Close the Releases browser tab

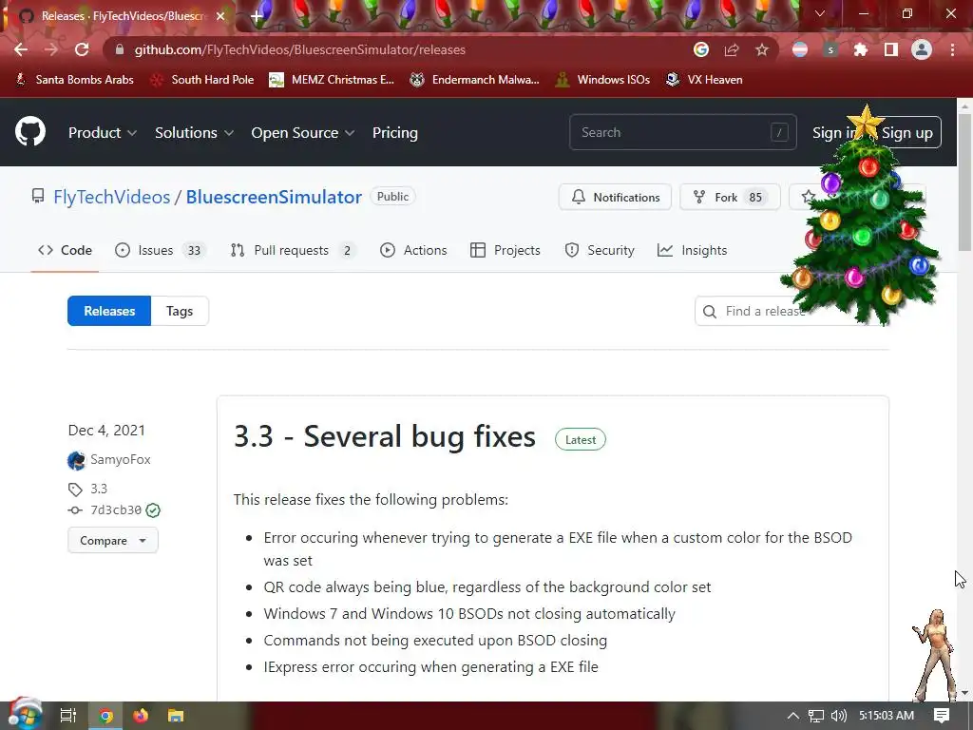[x=220, y=16]
